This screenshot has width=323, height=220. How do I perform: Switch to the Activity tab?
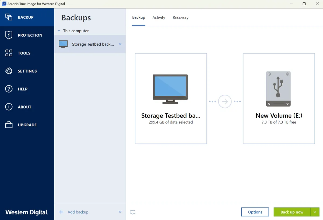point(159,18)
